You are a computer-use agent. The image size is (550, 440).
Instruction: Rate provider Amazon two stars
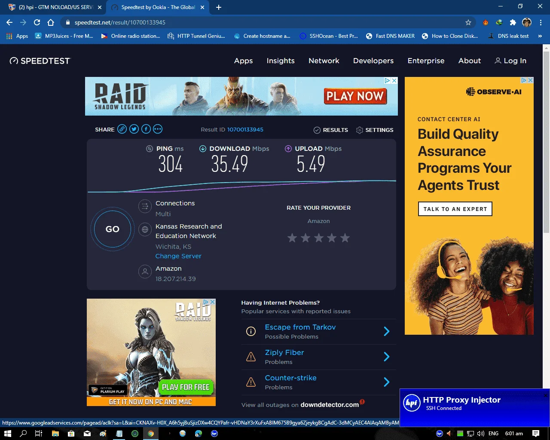[306, 238]
